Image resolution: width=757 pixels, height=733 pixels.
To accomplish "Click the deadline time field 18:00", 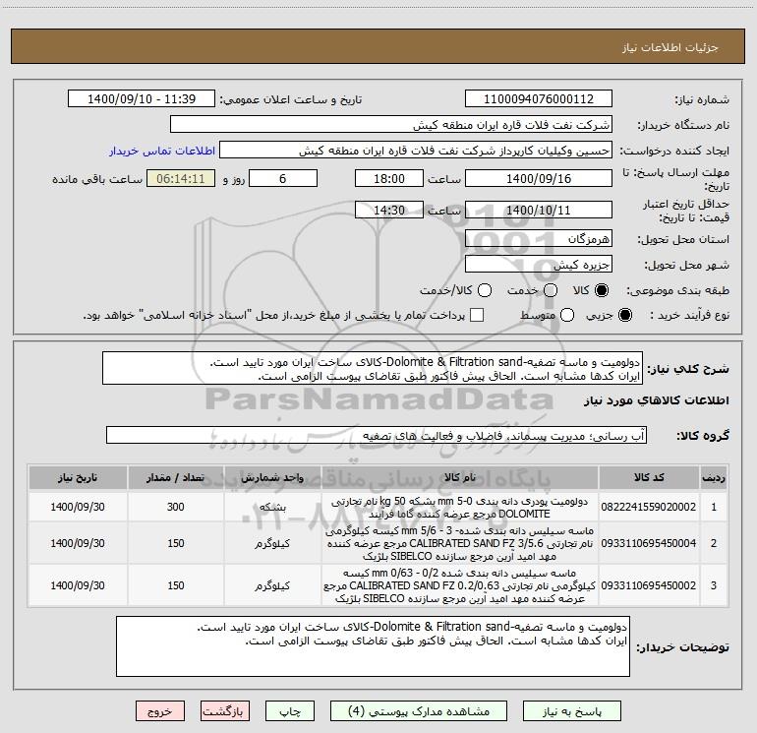I will (x=389, y=178).
